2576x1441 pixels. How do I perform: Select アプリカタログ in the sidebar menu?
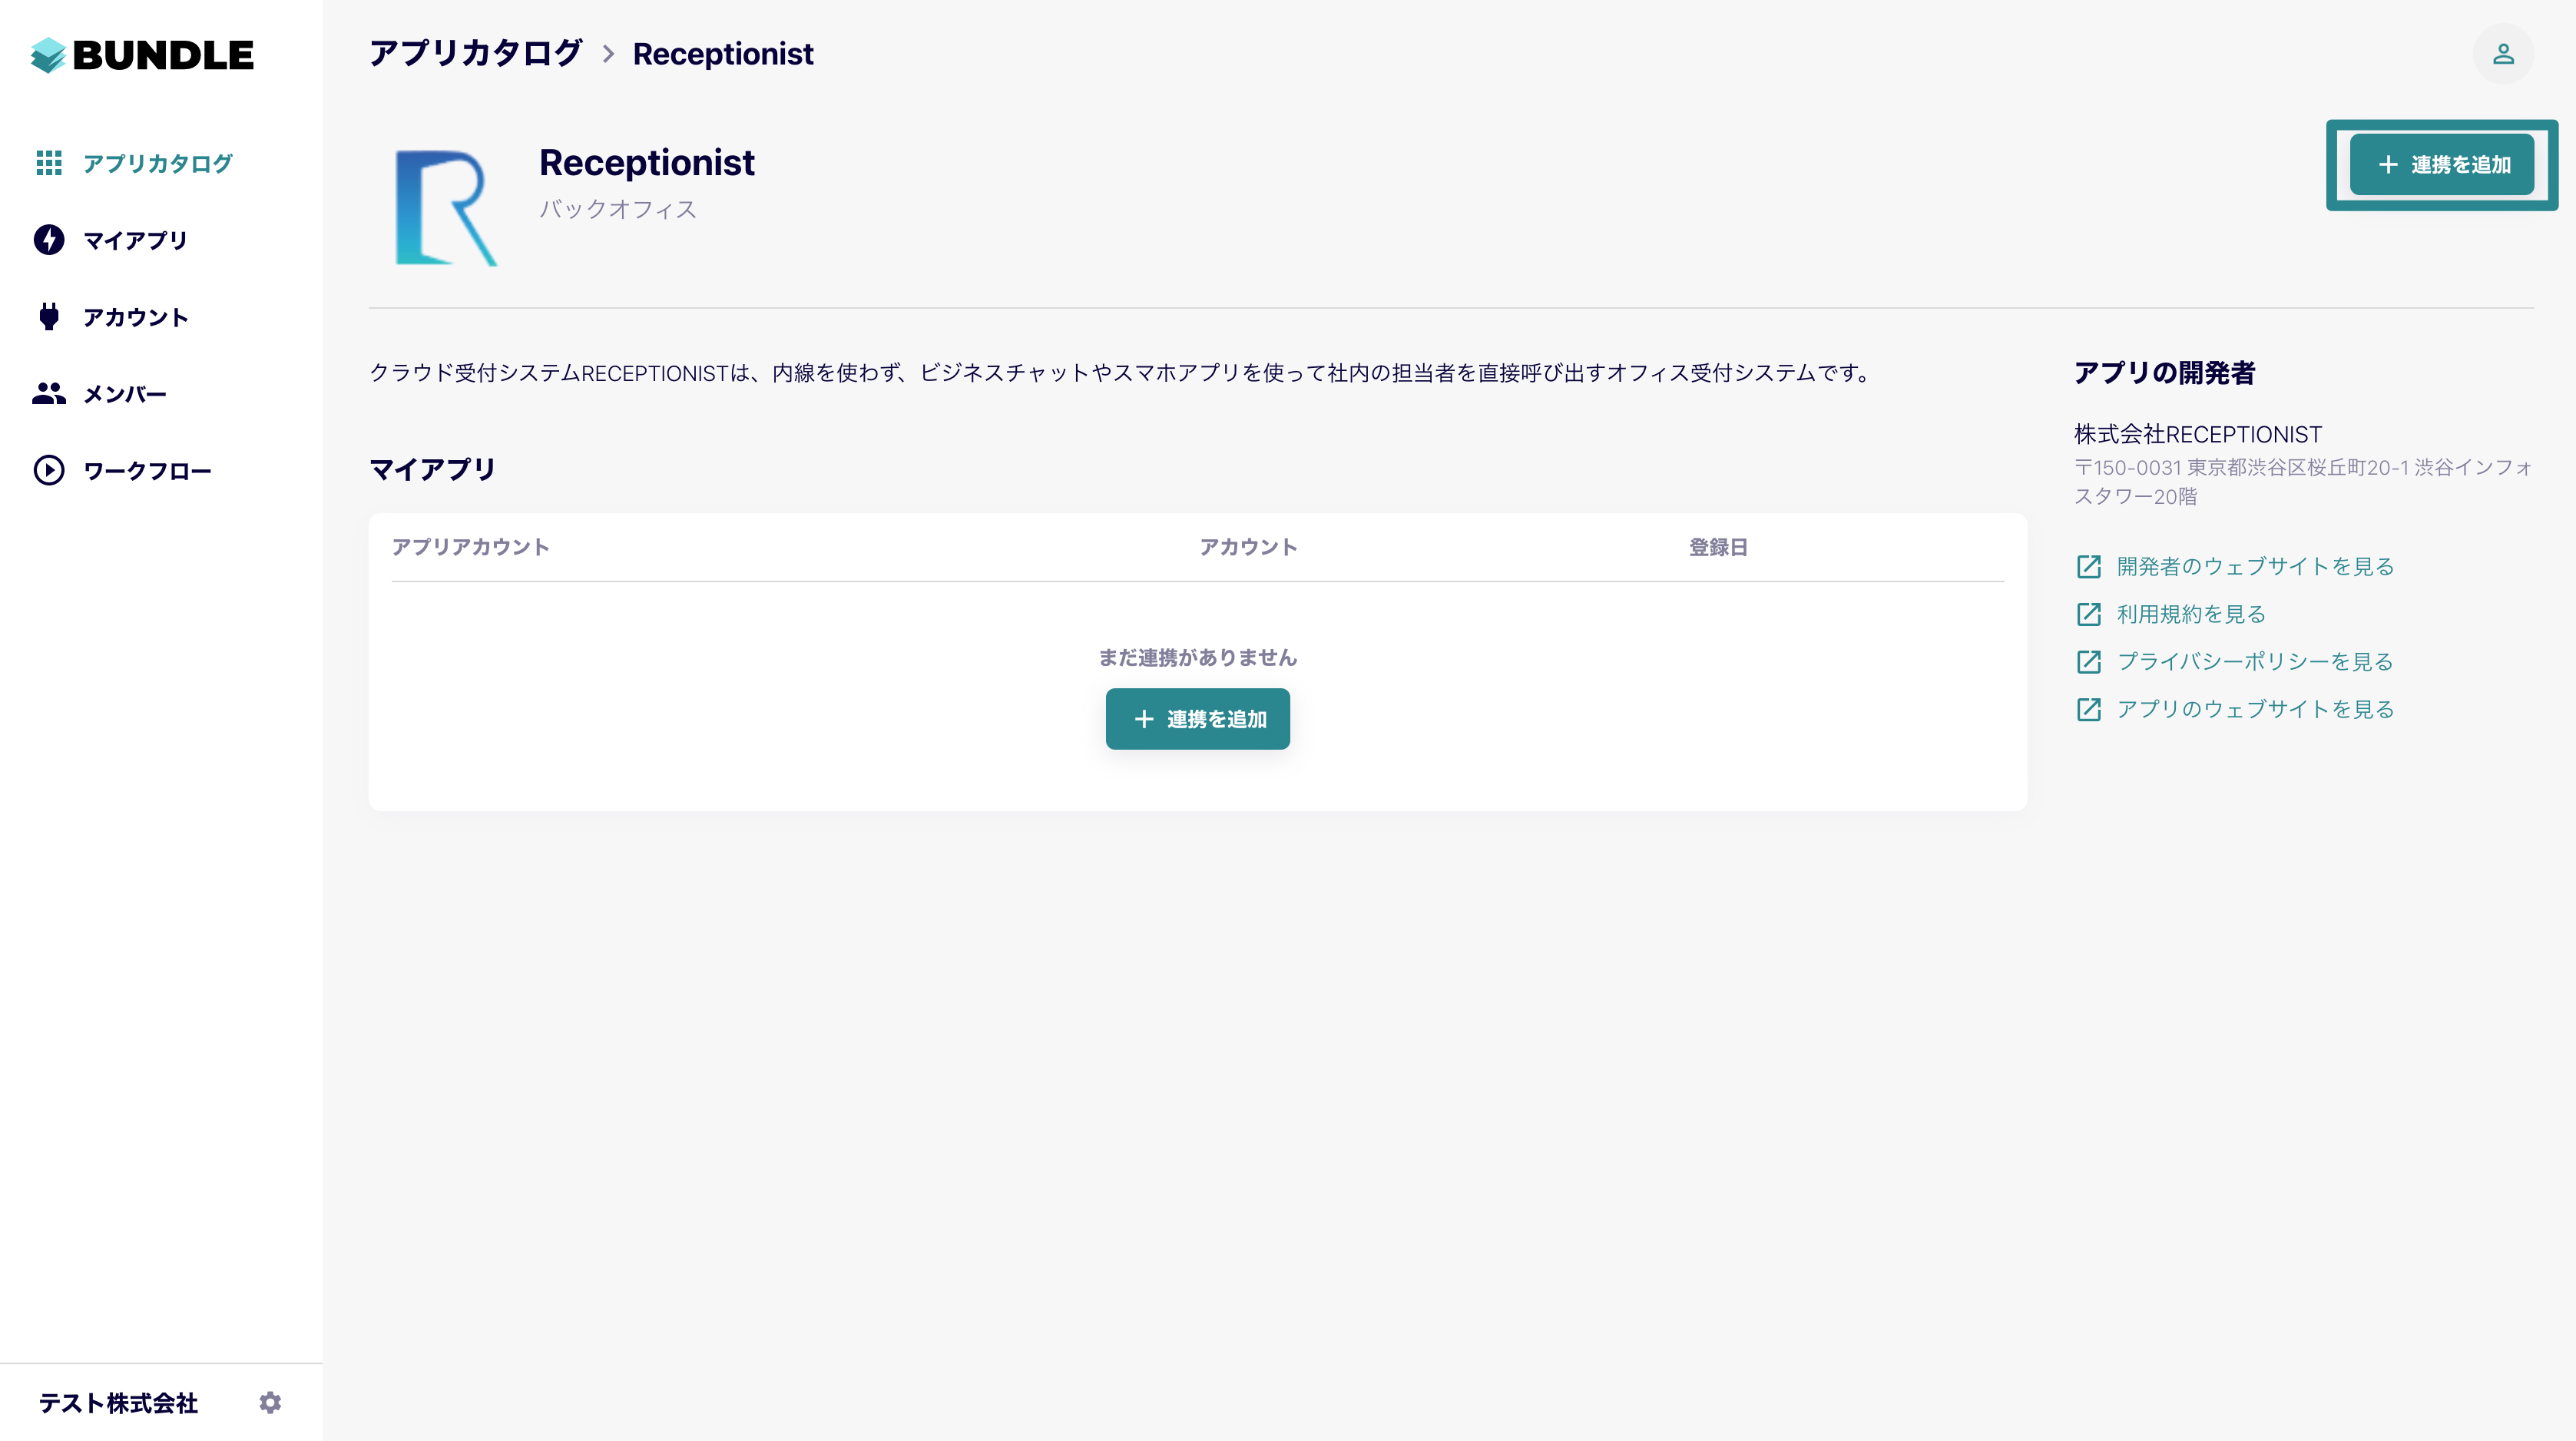click(158, 163)
